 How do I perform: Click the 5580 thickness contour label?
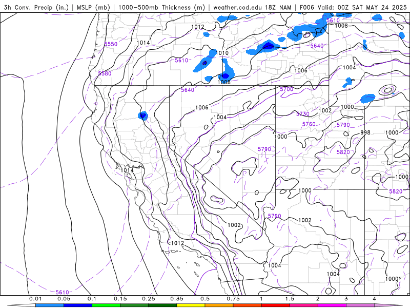point(105,73)
